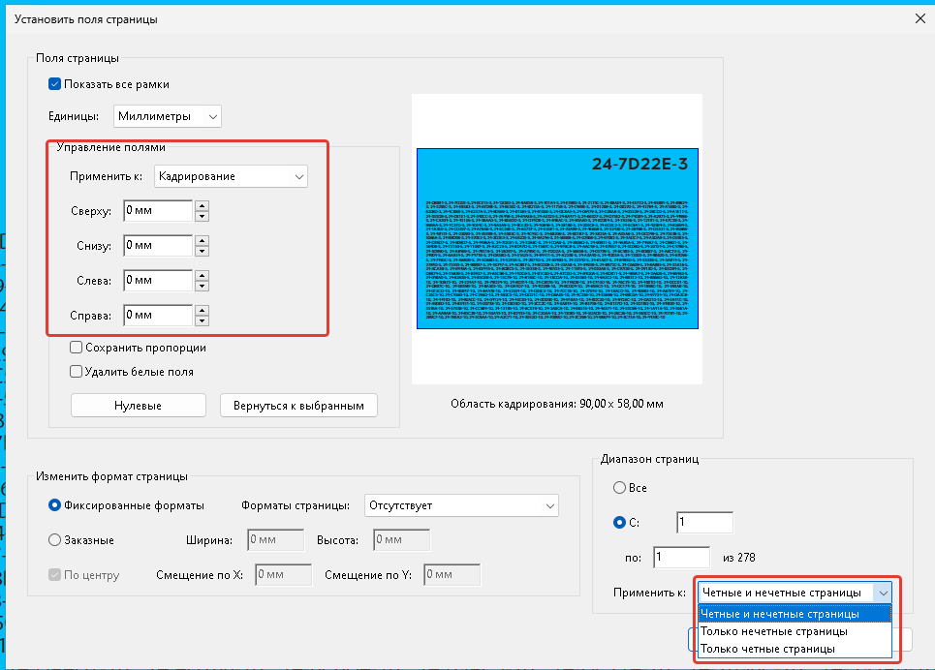Image resolution: width=935 pixels, height=670 pixels.
Task: Choose Только нечетные страницы from list
Action: pos(766,631)
